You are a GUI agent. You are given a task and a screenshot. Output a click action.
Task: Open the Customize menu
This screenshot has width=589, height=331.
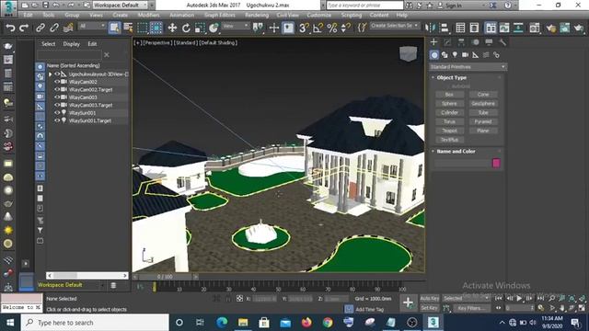coord(319,15)
